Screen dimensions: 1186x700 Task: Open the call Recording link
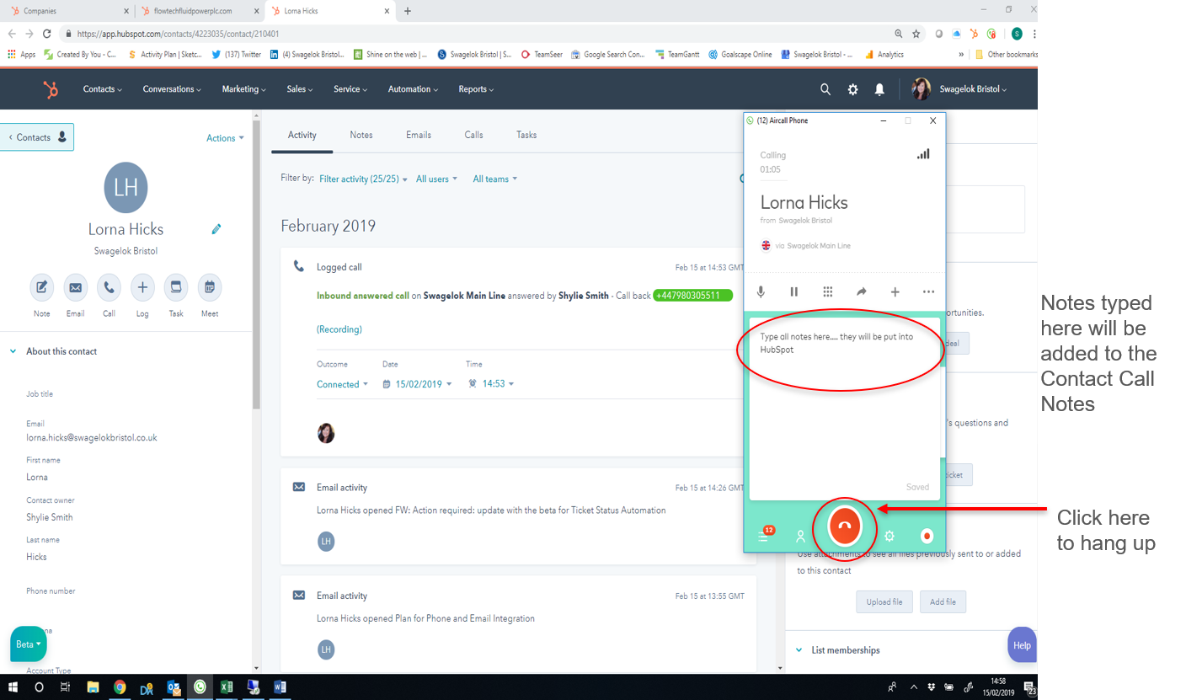click(339, 329)
